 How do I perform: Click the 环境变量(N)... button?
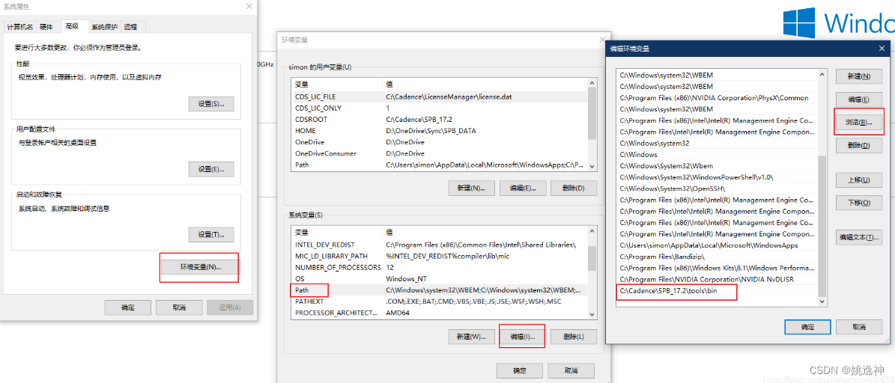point(199,267)
